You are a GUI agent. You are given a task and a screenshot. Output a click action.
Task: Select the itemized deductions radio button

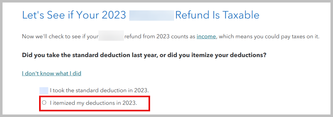click(44, 103)
